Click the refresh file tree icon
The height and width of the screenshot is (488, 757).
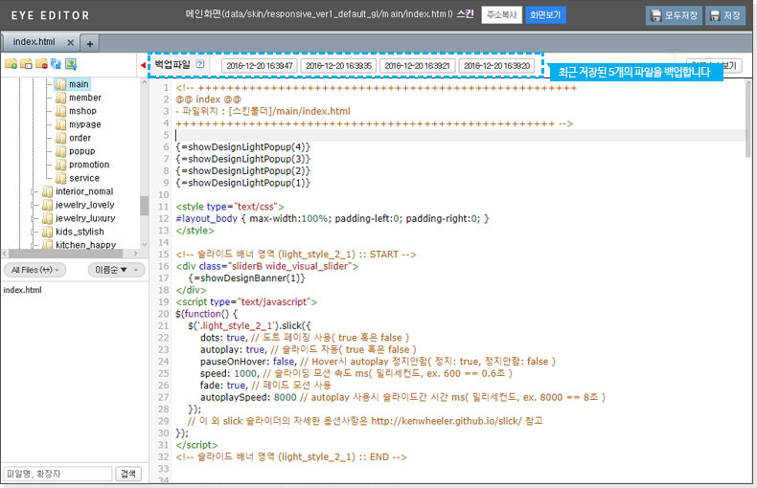click(56, 64)
